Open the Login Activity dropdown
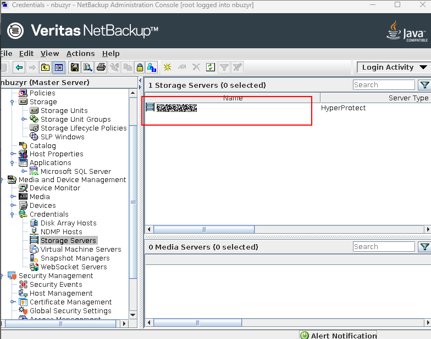Image resolution: width=431 pixels, height=339 pixels. coord(394,67)
